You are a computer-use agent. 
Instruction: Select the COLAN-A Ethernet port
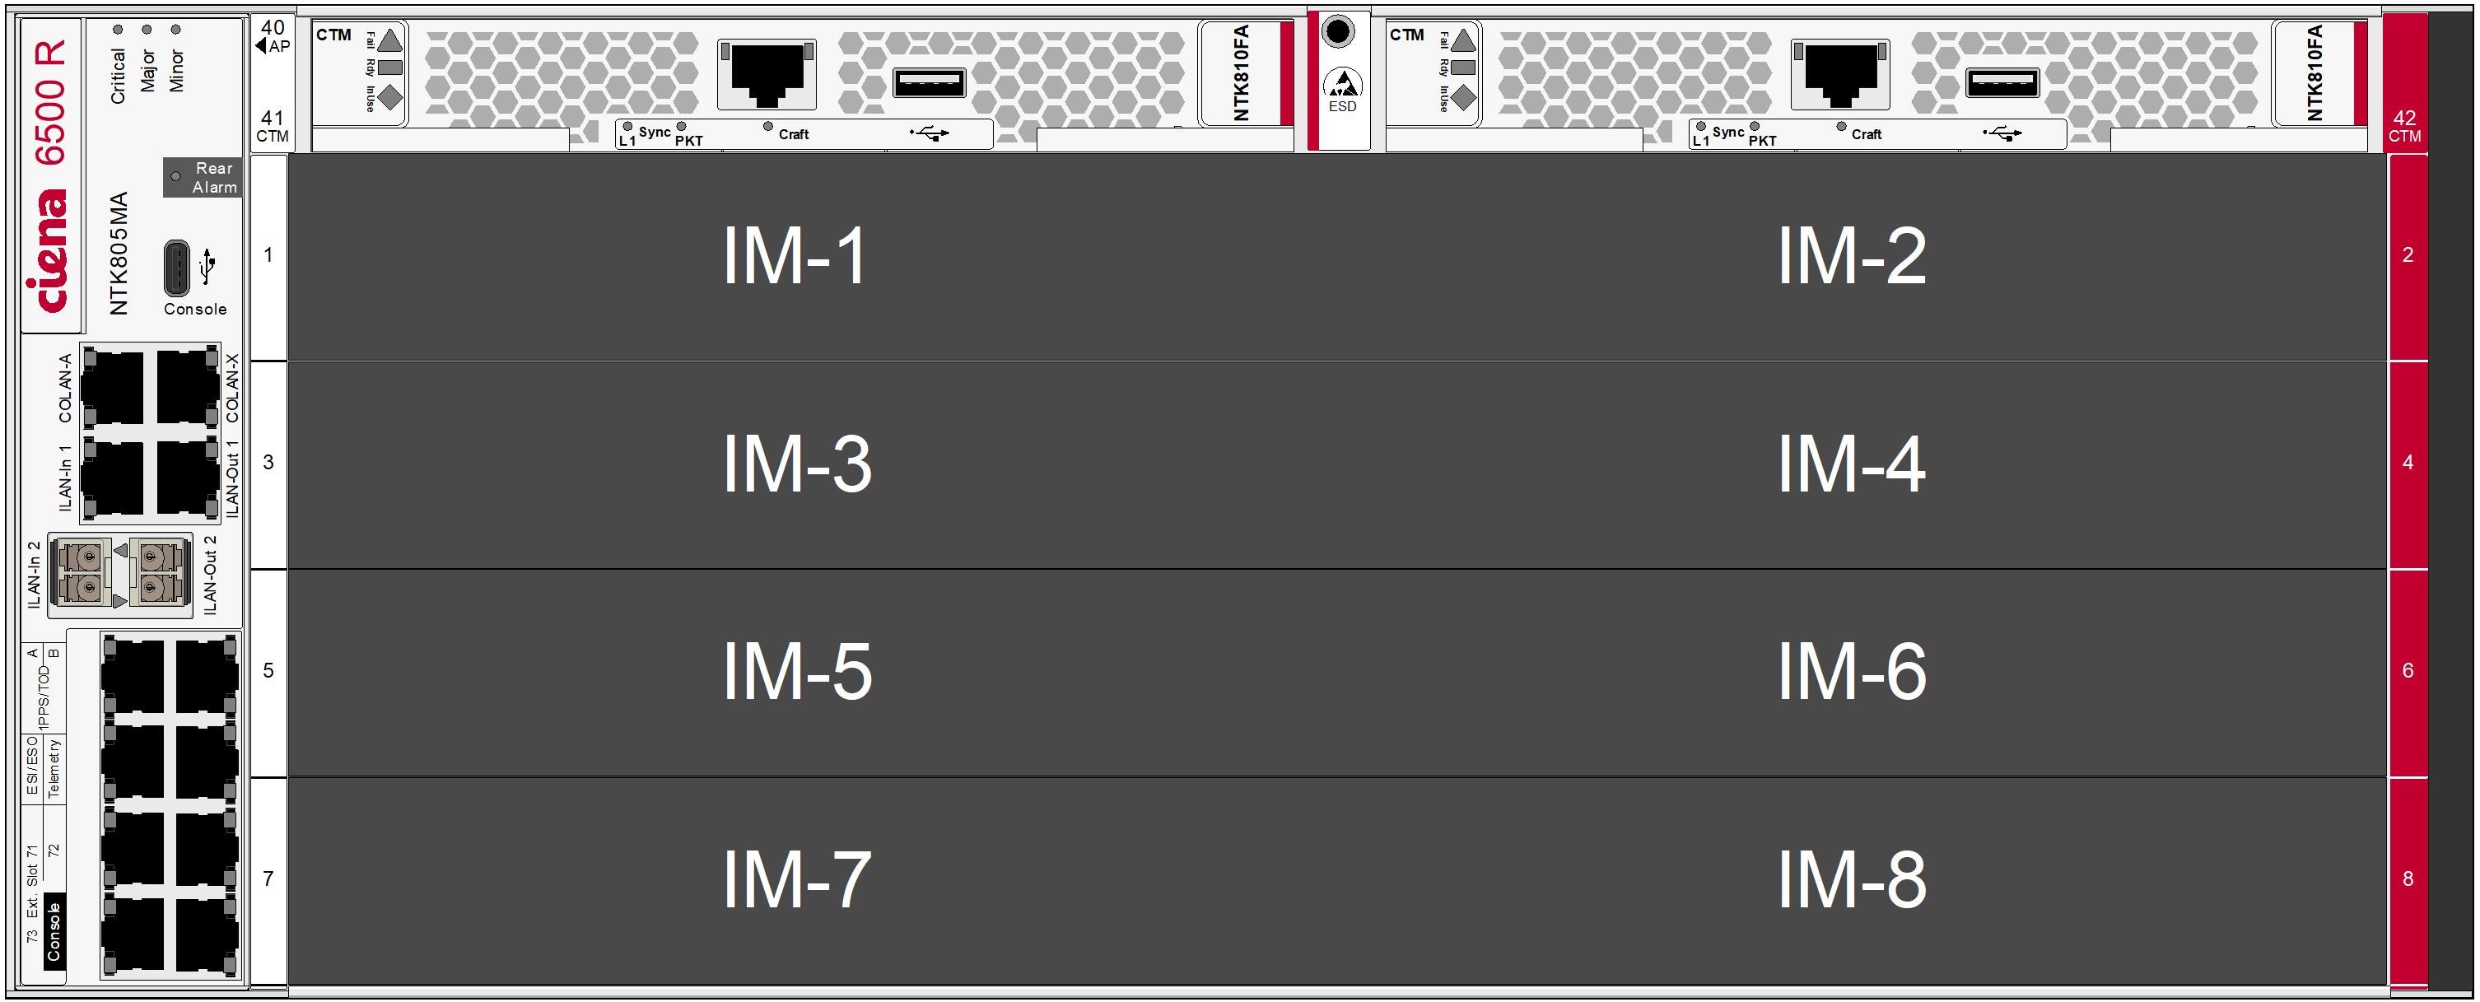tap(113, 387)
